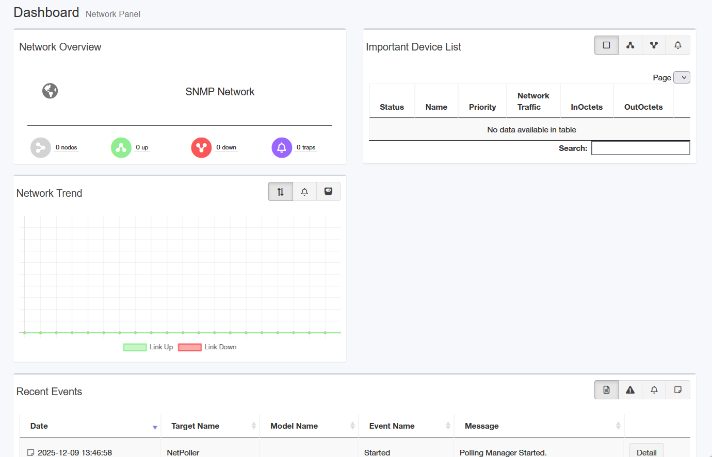
Task: Click the Dashboard page heading
Action: pos(46,12)
